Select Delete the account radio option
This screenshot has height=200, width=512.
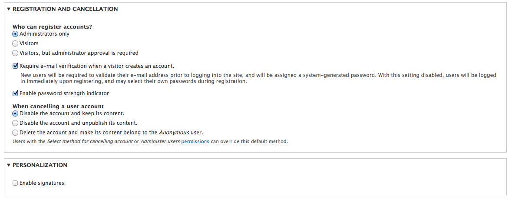click(15, 133)
